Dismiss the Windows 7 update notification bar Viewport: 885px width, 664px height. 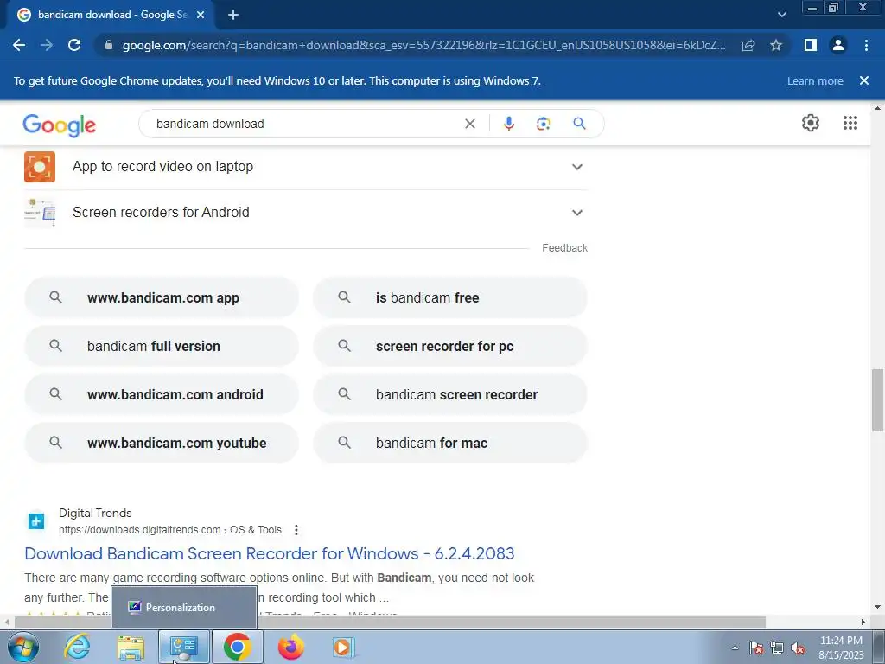pyautogui.click(x=864, y=80)
